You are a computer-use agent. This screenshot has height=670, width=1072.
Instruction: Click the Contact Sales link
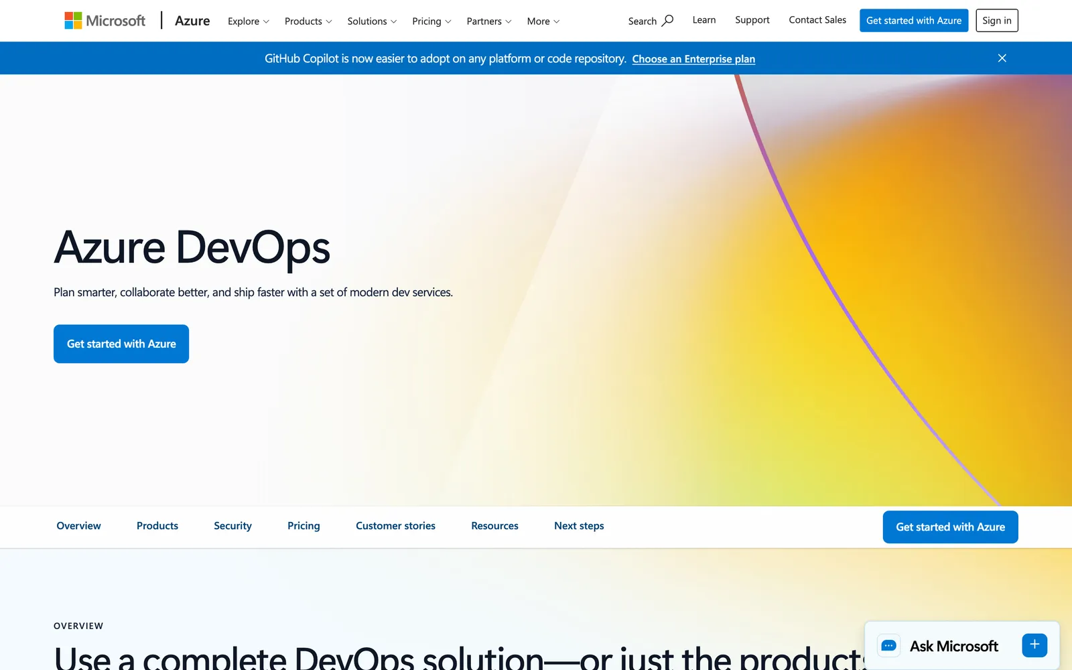(817, 20)
